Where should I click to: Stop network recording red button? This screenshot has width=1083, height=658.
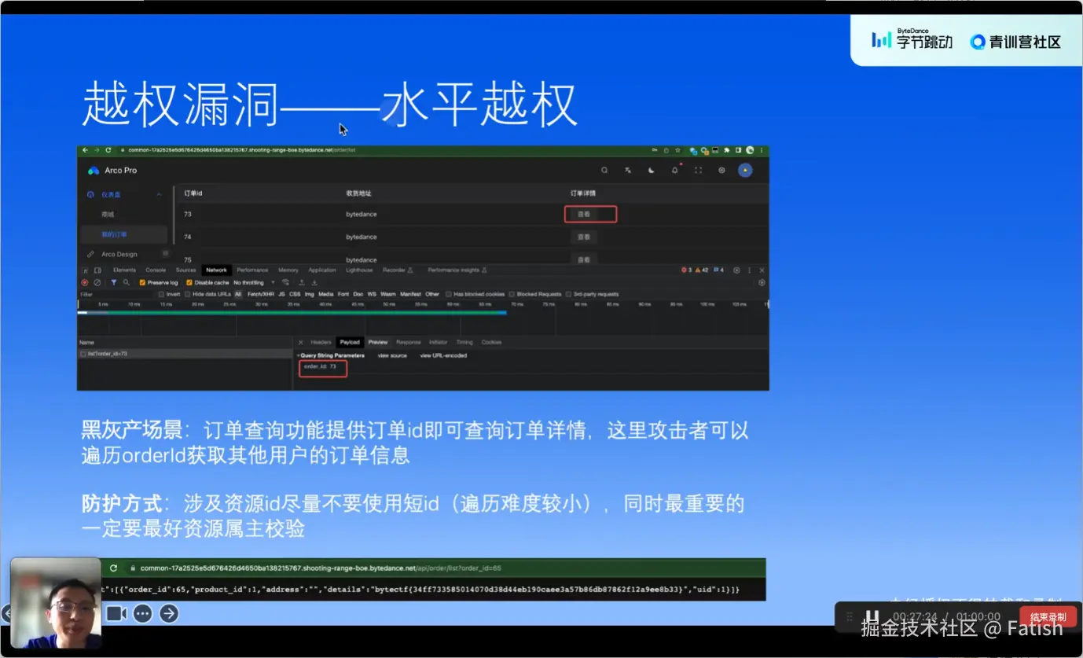click(85, 282)
